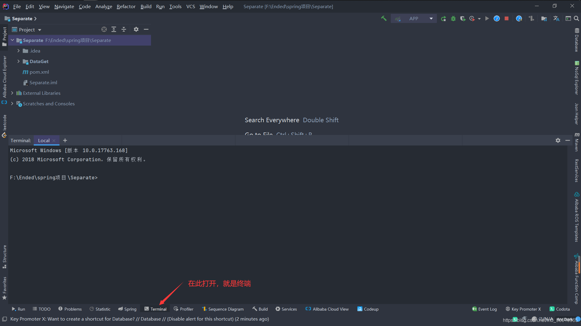Image resolution: width=581 pixels, height=326 pixels.
Task: Open the Tools menu
Action: tap(175, 6)
